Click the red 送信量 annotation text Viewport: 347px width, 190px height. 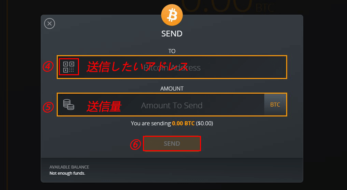click(104, 106)
